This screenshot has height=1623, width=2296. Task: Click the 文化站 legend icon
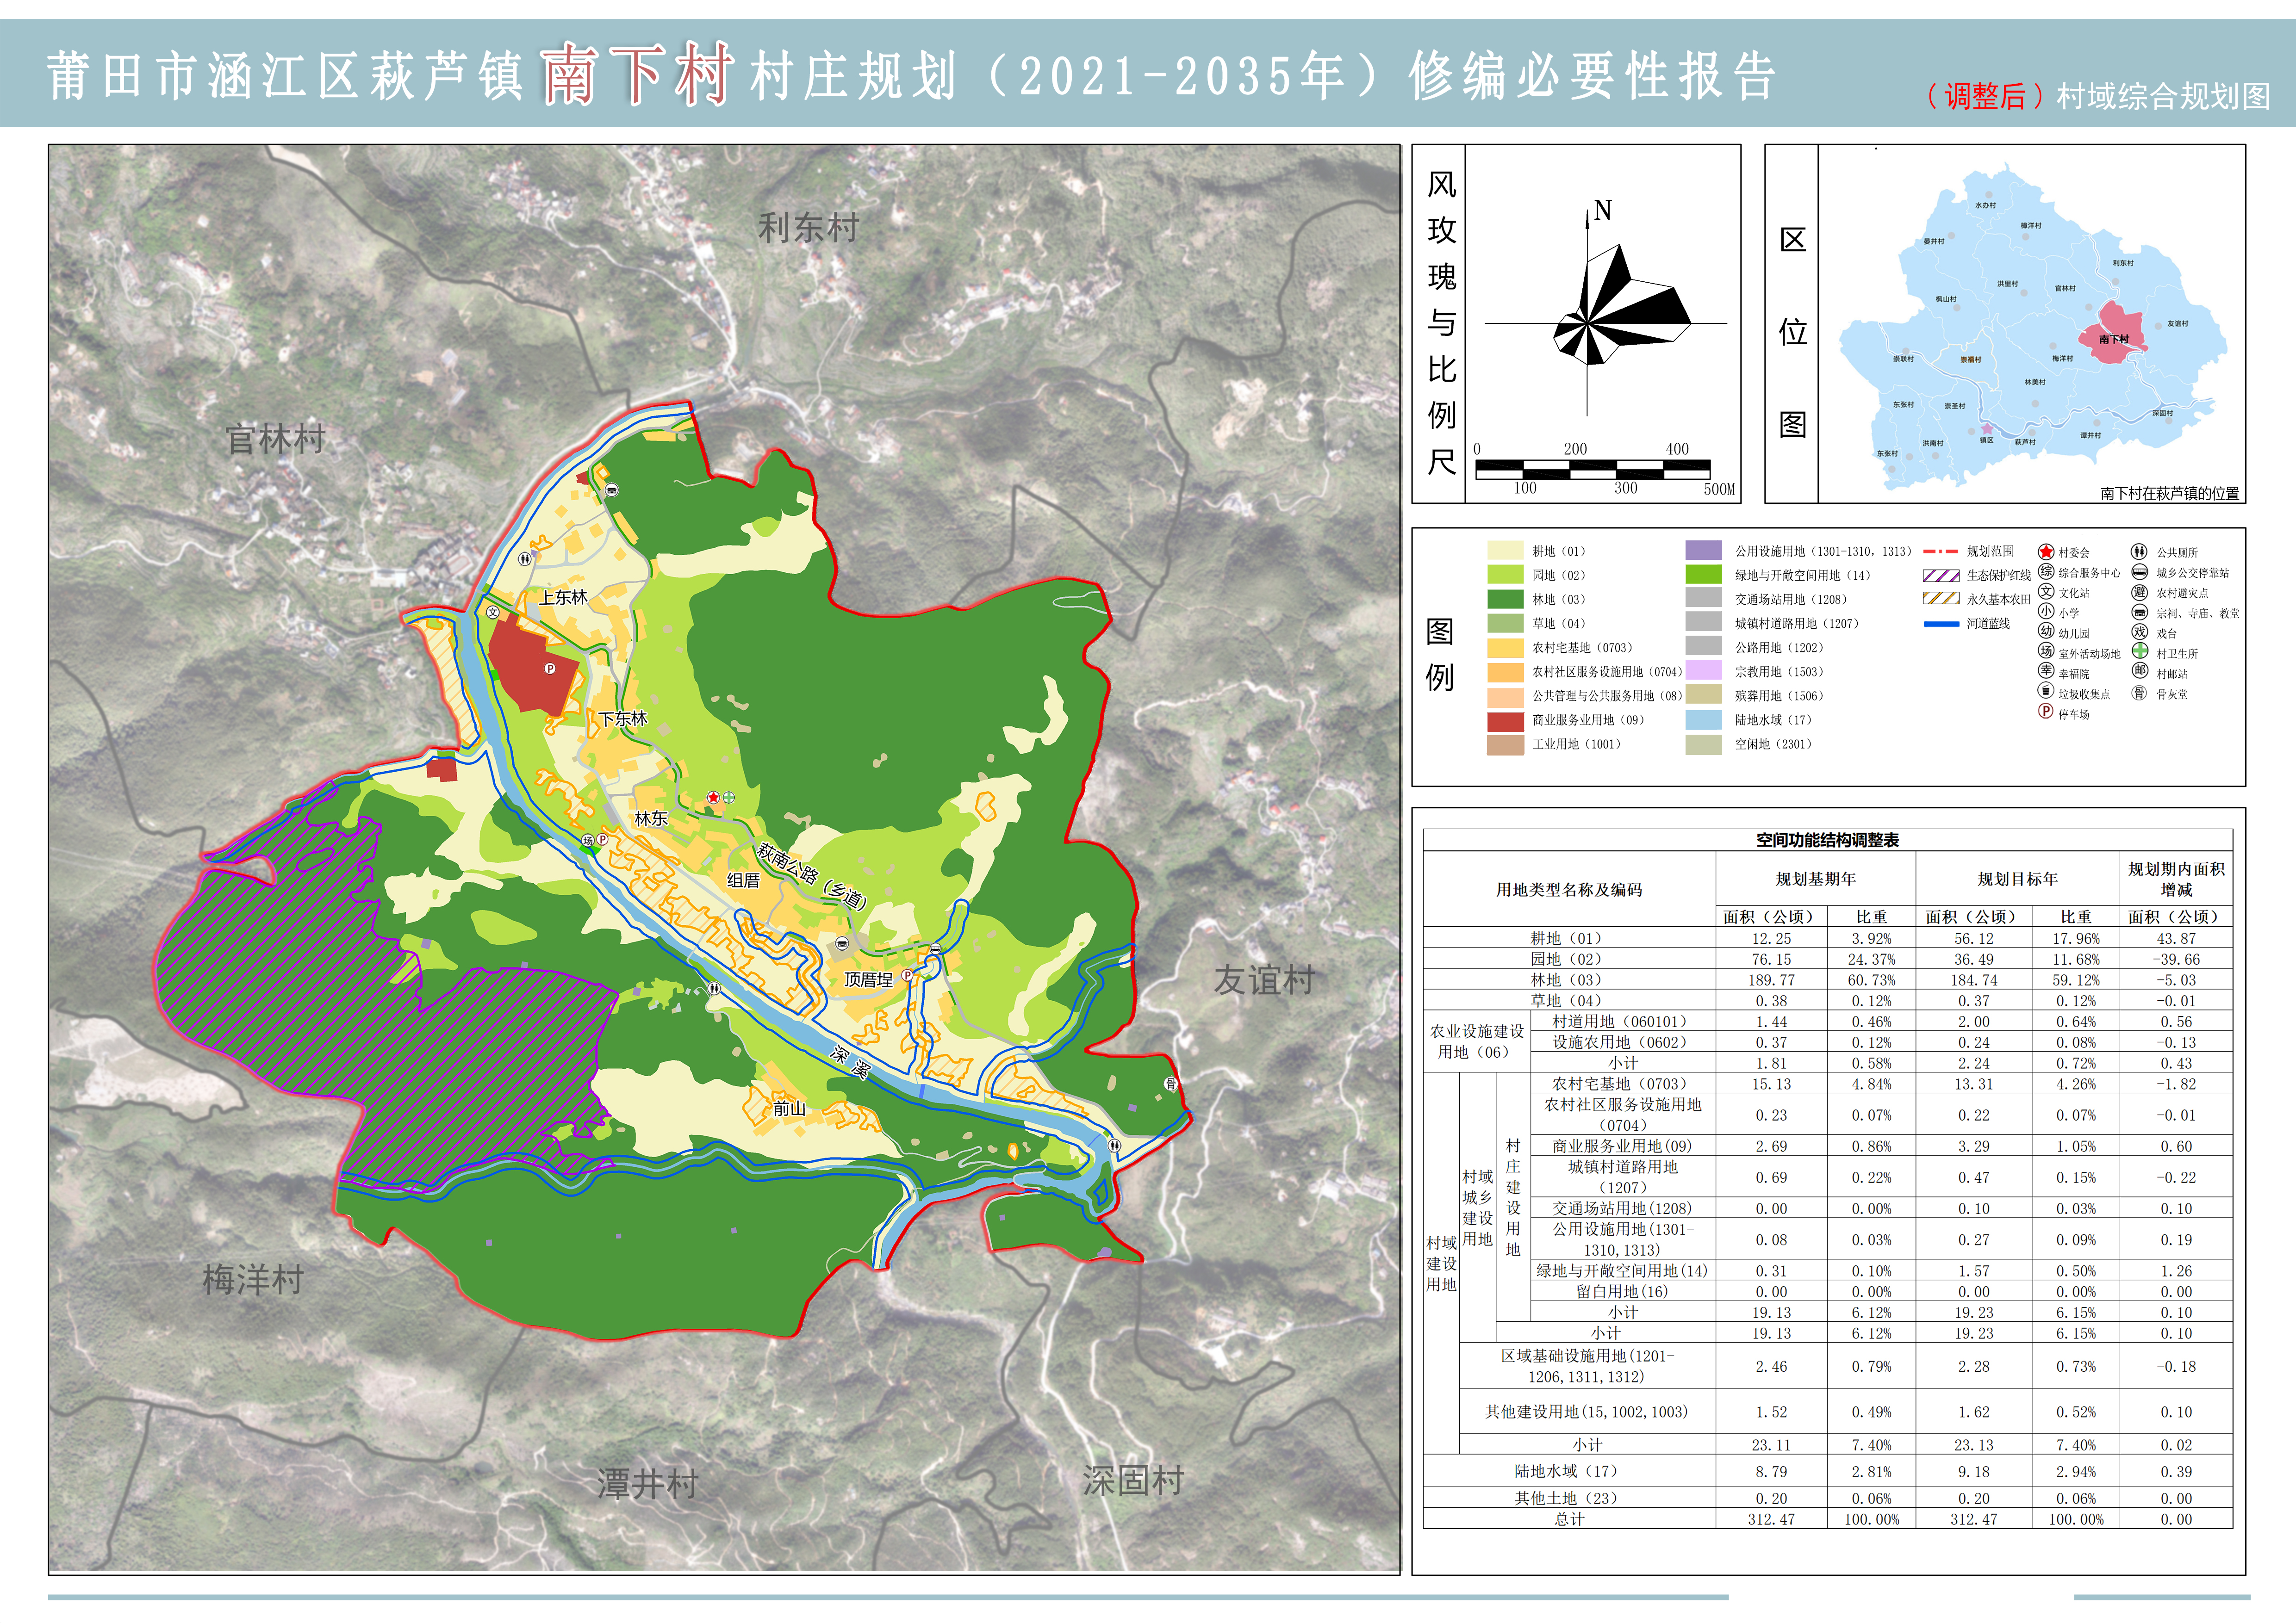point(2046,592)
